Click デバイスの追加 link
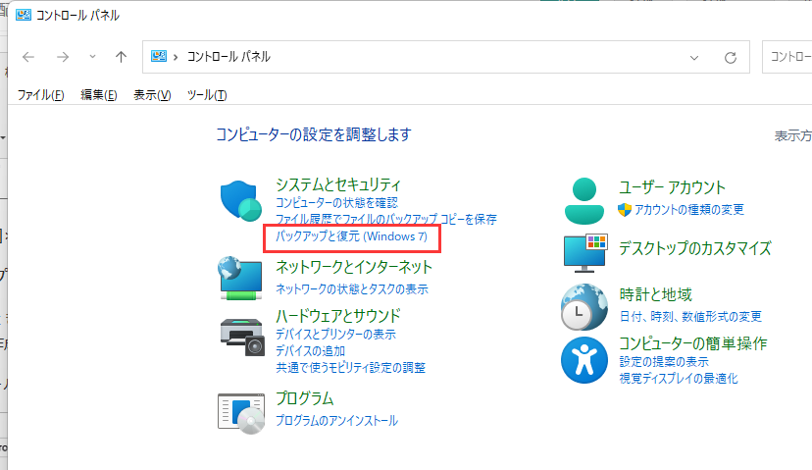The width and height of the screenshot is (812, 470). (310, 351)
